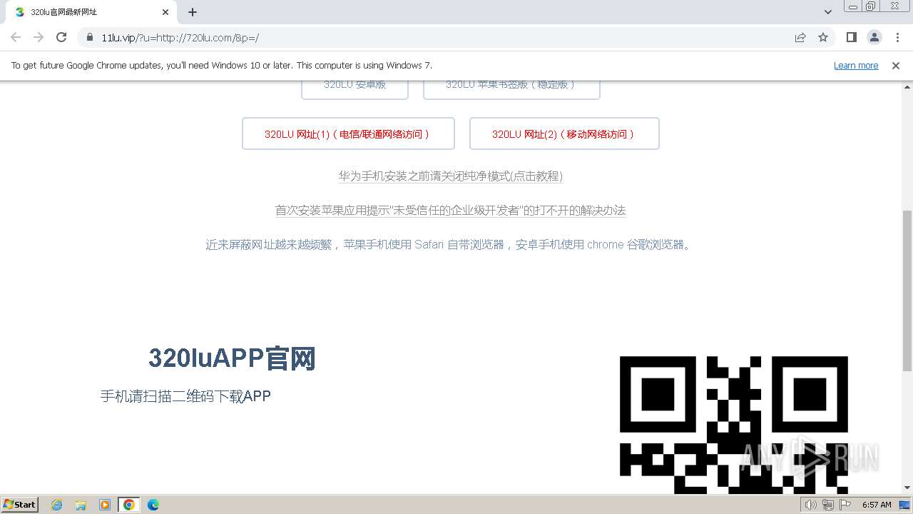Open Chrome three-dot menu
The height and width of the screenshot is (514, 913).
[x=897, y=37]
